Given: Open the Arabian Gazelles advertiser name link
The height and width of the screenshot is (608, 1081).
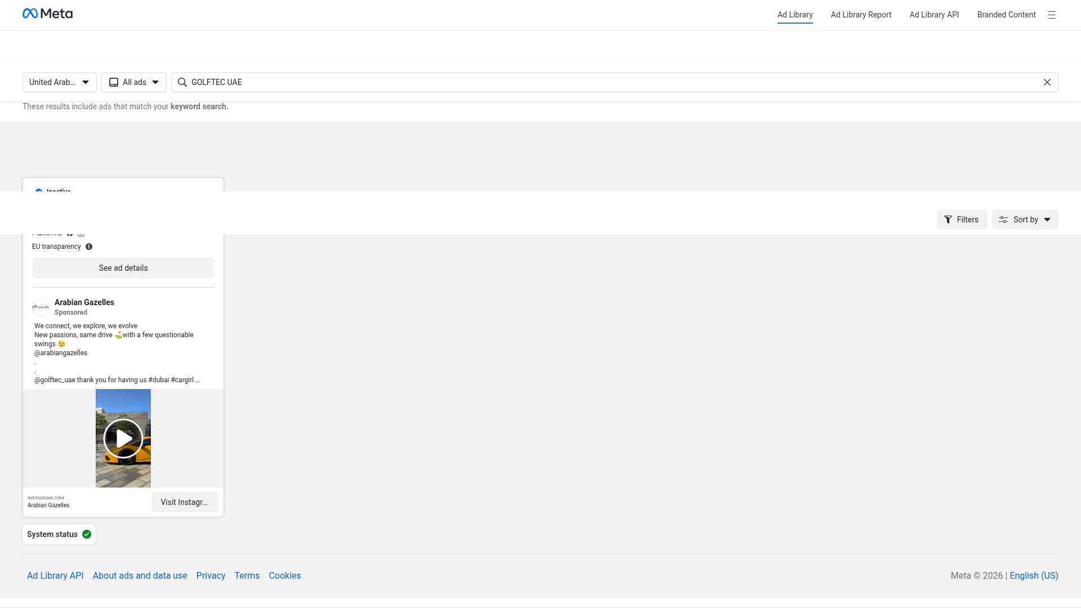Looking at the screenshot, I should point(84,302).
